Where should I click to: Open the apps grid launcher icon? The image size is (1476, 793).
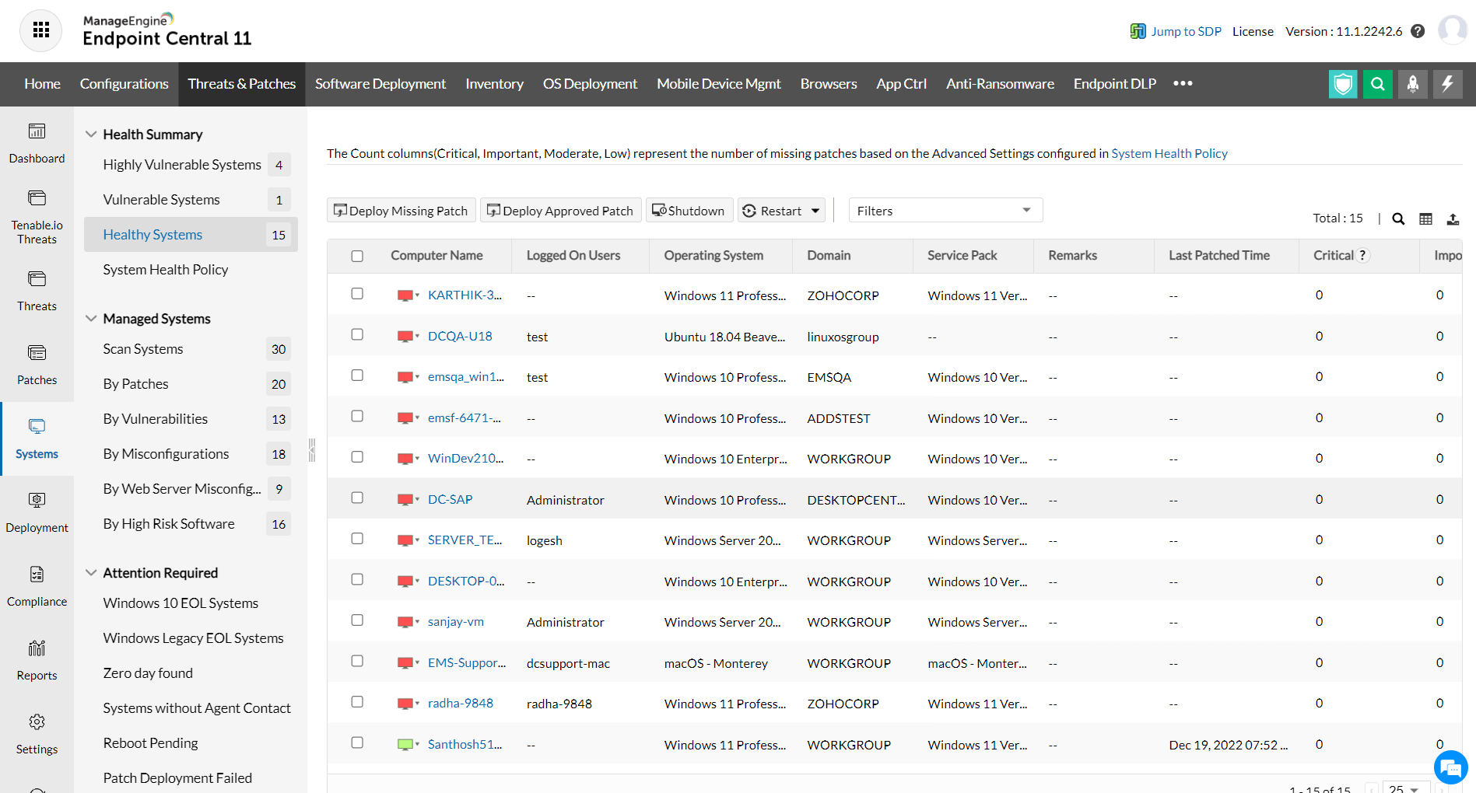(x=40, y=30)
